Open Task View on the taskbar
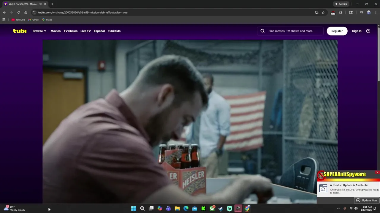 (151, 209)
